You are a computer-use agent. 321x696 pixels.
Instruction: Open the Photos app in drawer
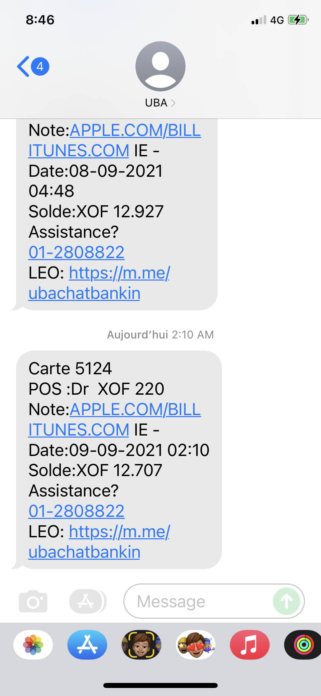coord(33,645)
